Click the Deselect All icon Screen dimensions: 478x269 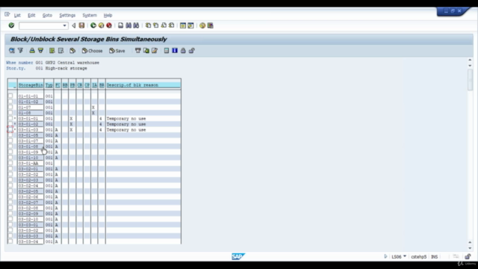[x=60, y=51]
